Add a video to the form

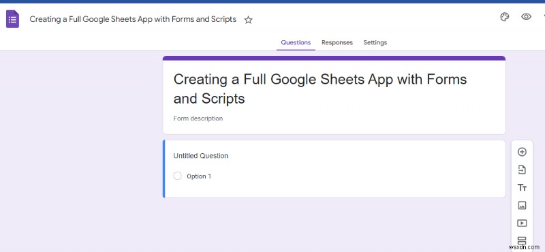pyautogui.click(x=522, y=223)
